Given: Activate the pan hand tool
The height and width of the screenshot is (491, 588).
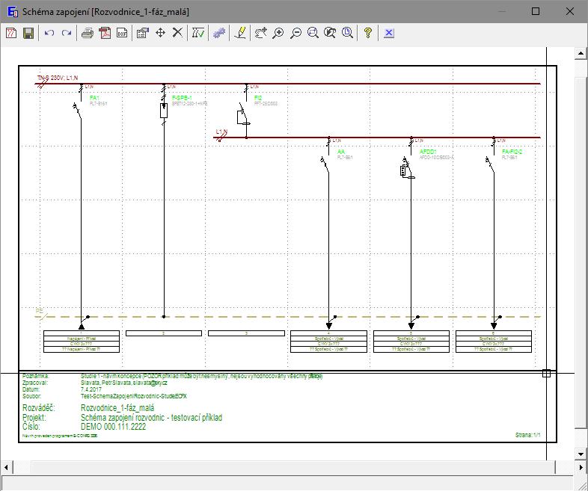Looking at the screenshot, I should (260, 33).
